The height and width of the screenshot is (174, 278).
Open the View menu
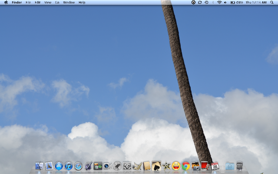48,2
